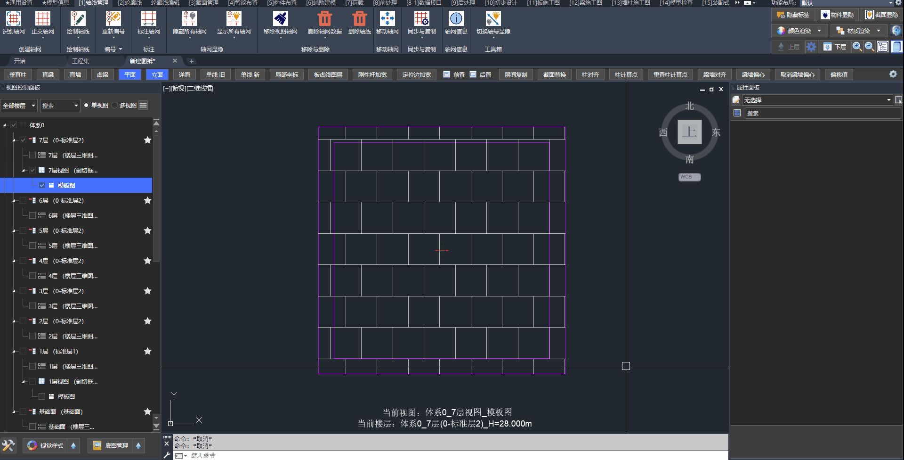Toggle the 前置 checkbox in toolbar
The image size is (904, 460).
pyautogui.click(x=446, y=74)
